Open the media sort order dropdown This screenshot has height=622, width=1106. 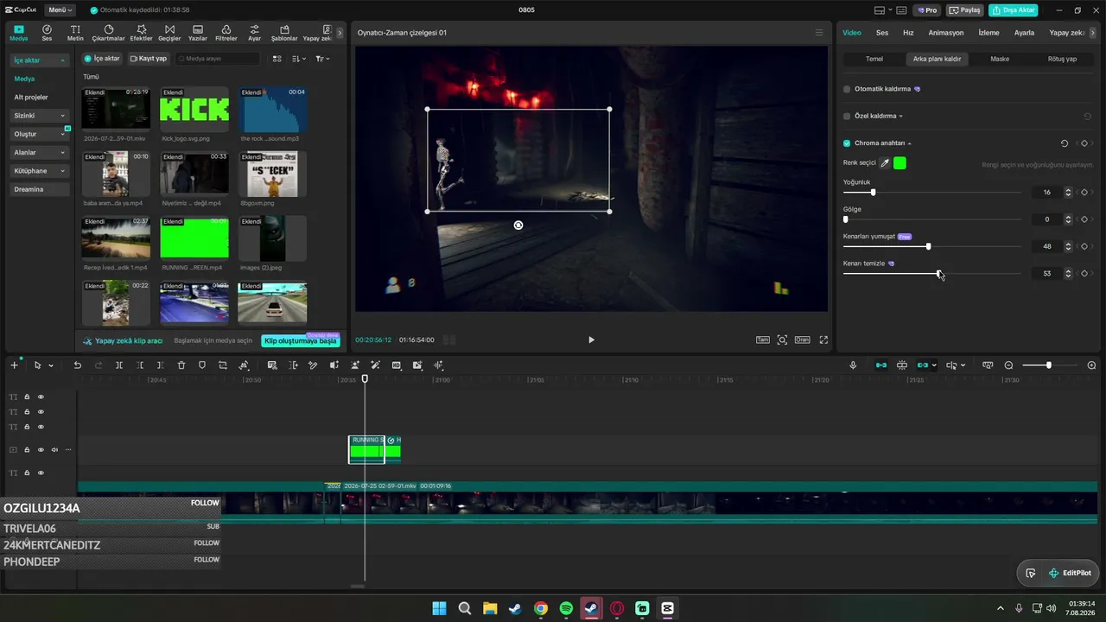(299, 59)
